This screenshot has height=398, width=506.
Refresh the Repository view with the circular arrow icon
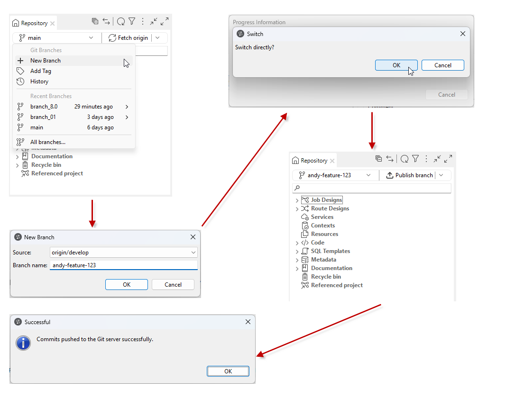[120, 21]
